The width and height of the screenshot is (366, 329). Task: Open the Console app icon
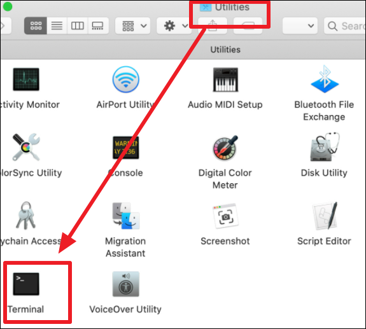[126, 148]
